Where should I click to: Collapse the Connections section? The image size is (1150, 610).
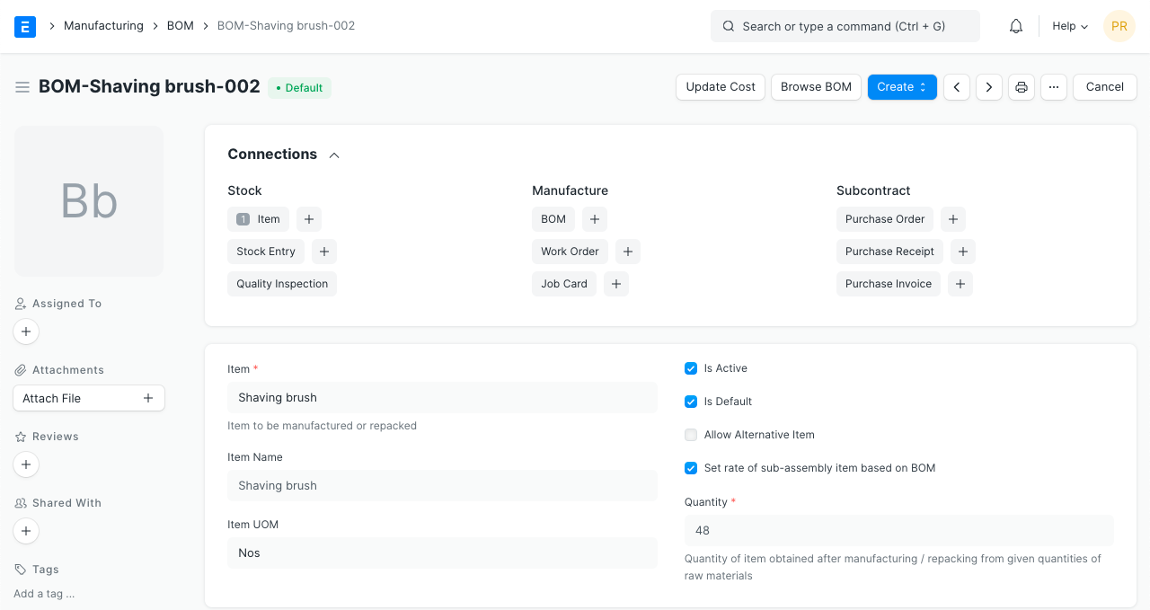(334, 155)
